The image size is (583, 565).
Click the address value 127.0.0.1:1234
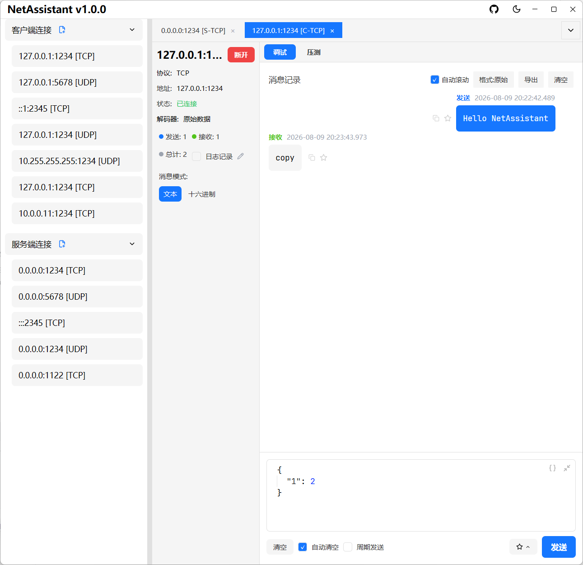click(200, 88)
